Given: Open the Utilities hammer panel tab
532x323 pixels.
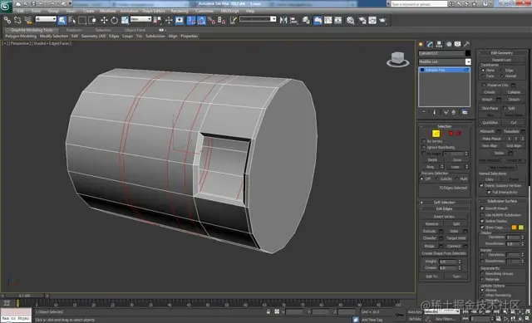Looking at the screenshot, I should (467, 44).
